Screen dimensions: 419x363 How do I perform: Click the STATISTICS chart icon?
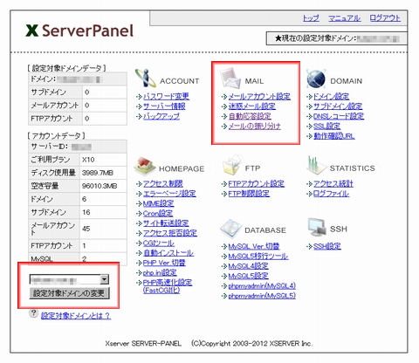pos(316,165)
